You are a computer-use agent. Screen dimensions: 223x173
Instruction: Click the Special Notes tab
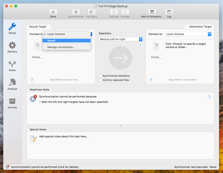pos(38,129)
